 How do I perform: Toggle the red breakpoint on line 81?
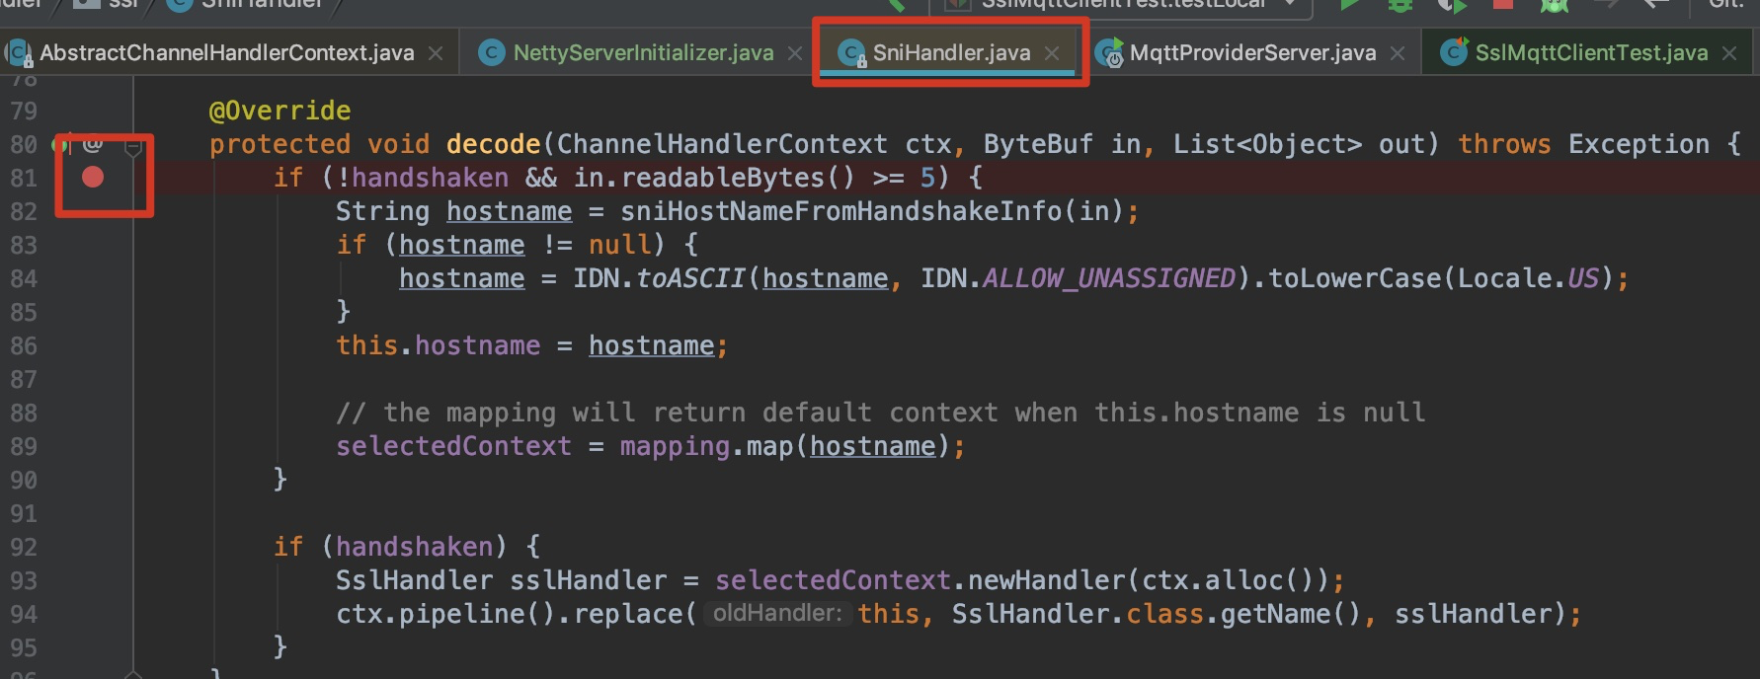pyautogui.click(x=92, y=177)
